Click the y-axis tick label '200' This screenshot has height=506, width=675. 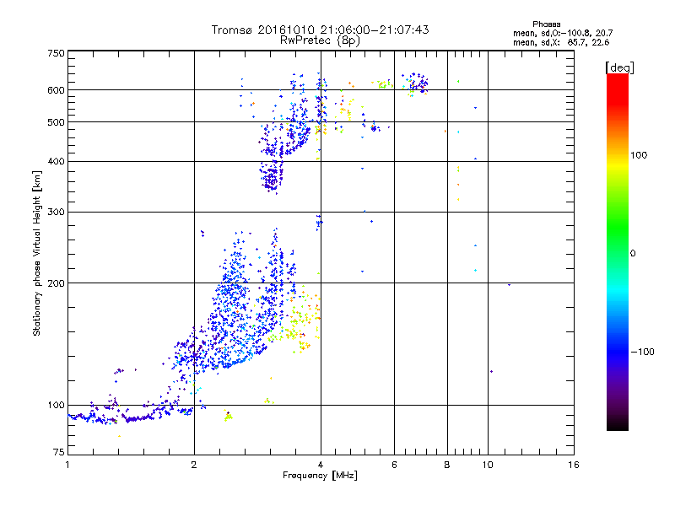pyautogui.click(x=57, y=283)
